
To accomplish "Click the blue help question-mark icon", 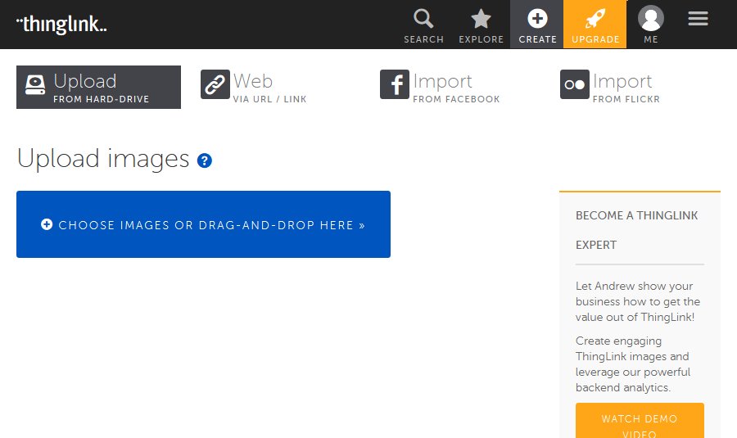I will tap(205, 160).
